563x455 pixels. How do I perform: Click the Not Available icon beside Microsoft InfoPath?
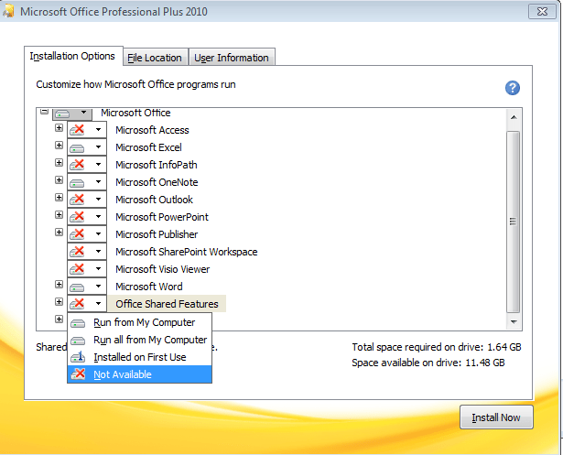77,165
